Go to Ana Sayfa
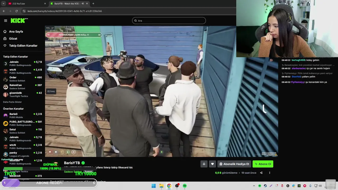This screenshot has width=338, height=190. pyautogui.click(x=16, y=31)
